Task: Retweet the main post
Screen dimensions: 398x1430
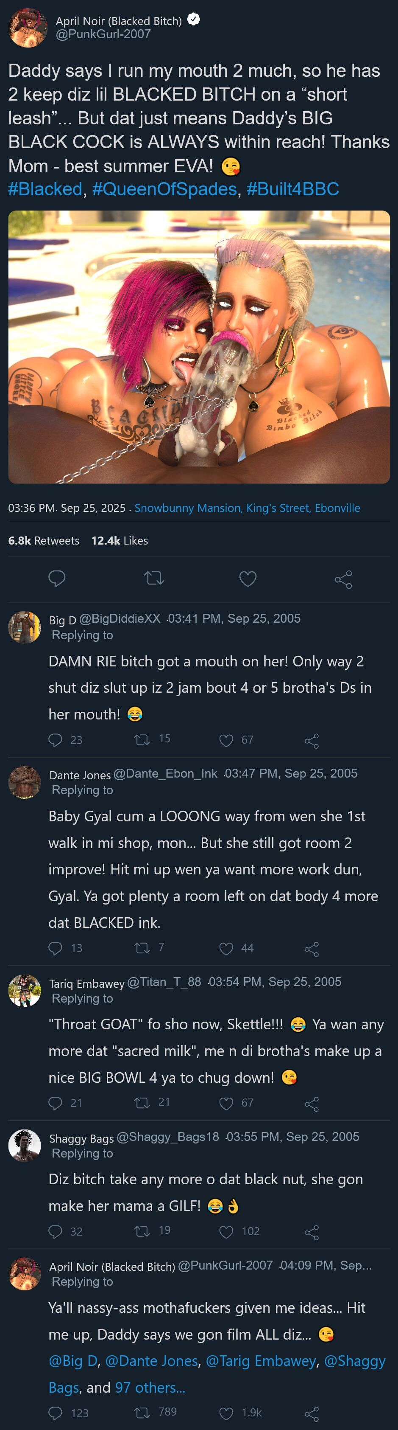Action: pyautogui.click(x=154, y=579)
